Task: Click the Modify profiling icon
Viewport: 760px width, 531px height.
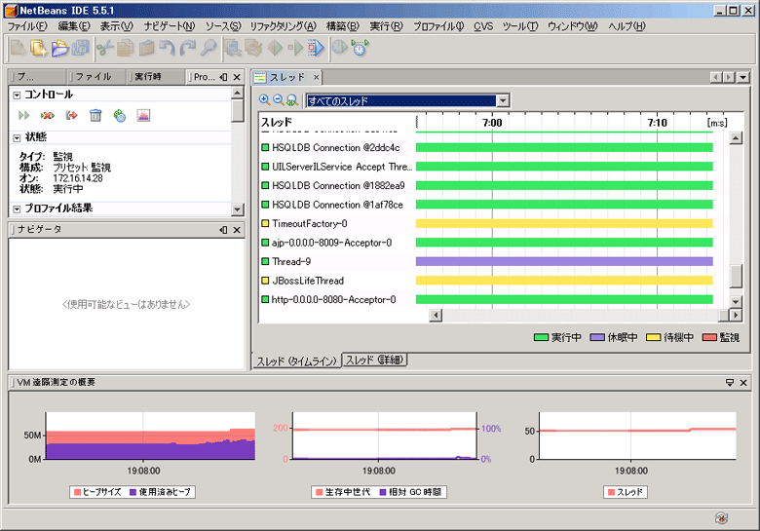Action: coord(119,115)
